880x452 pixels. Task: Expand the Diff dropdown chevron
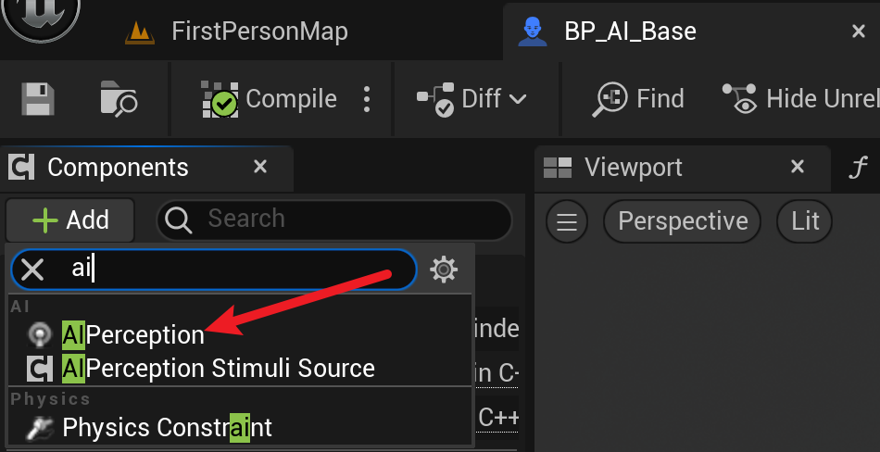518,99
